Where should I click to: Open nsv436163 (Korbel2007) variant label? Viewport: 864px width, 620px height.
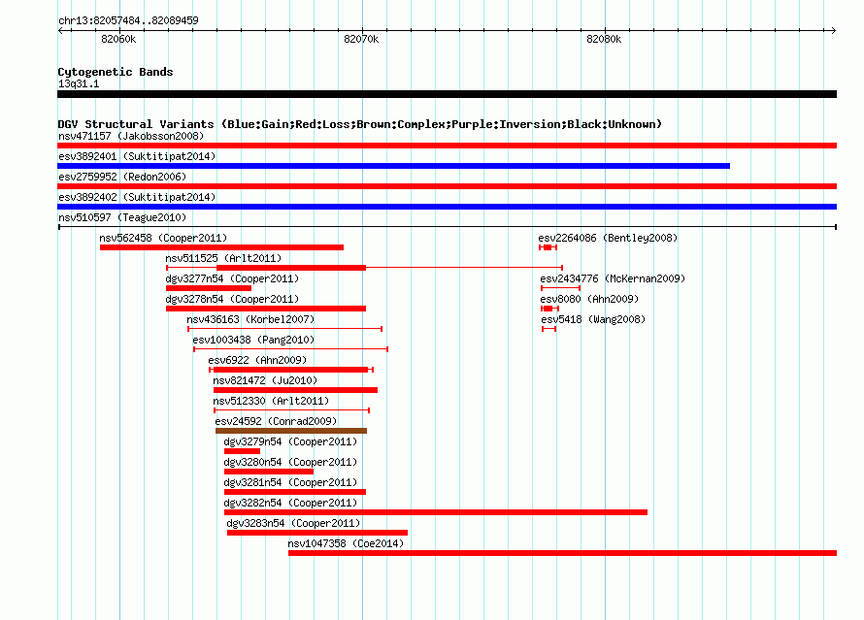pyautogui.click(x=250, y=319)
